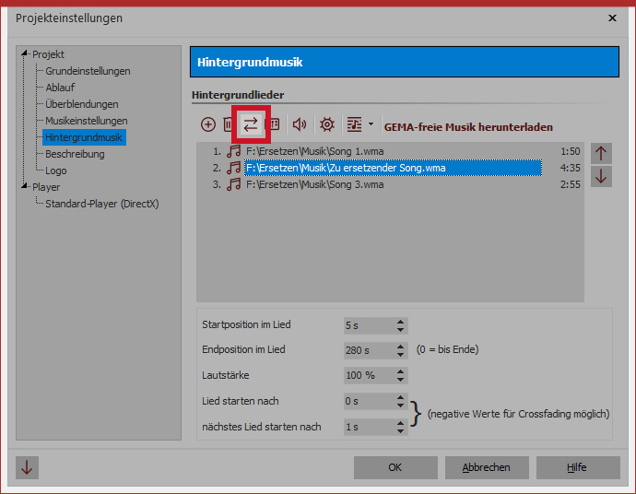Click the Startposition im Lied field

tap(367, 325)
